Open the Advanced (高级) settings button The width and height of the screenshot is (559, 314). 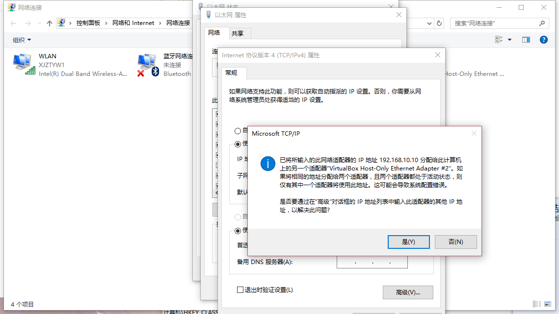(x=408, y=292)
